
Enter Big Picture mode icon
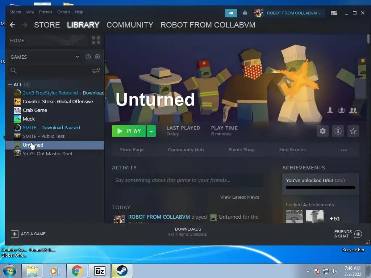pyautogui.click(x=334, y=13)
